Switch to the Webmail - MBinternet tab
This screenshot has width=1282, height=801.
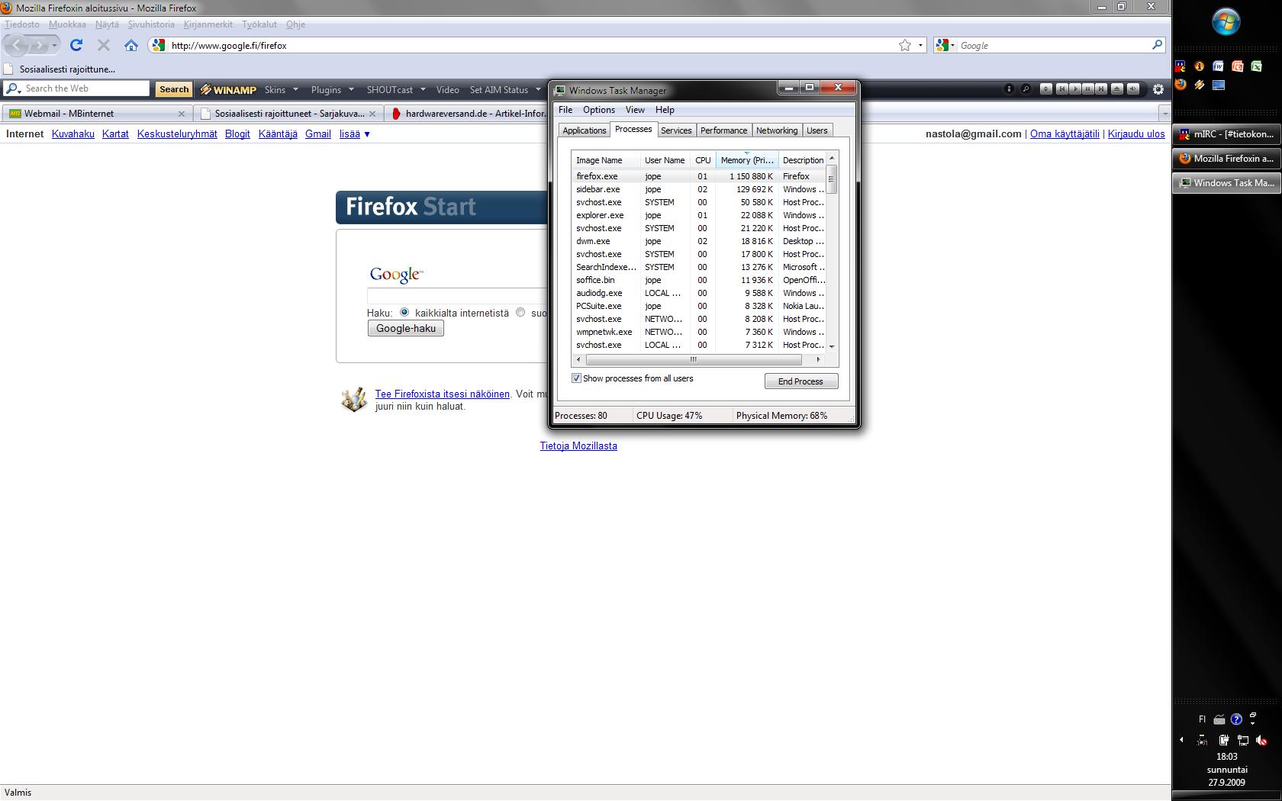96,114
